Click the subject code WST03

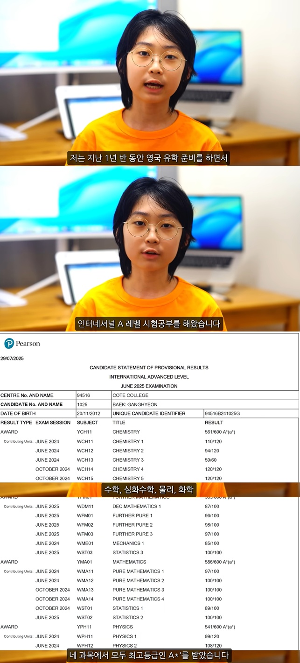pos(85,552)
